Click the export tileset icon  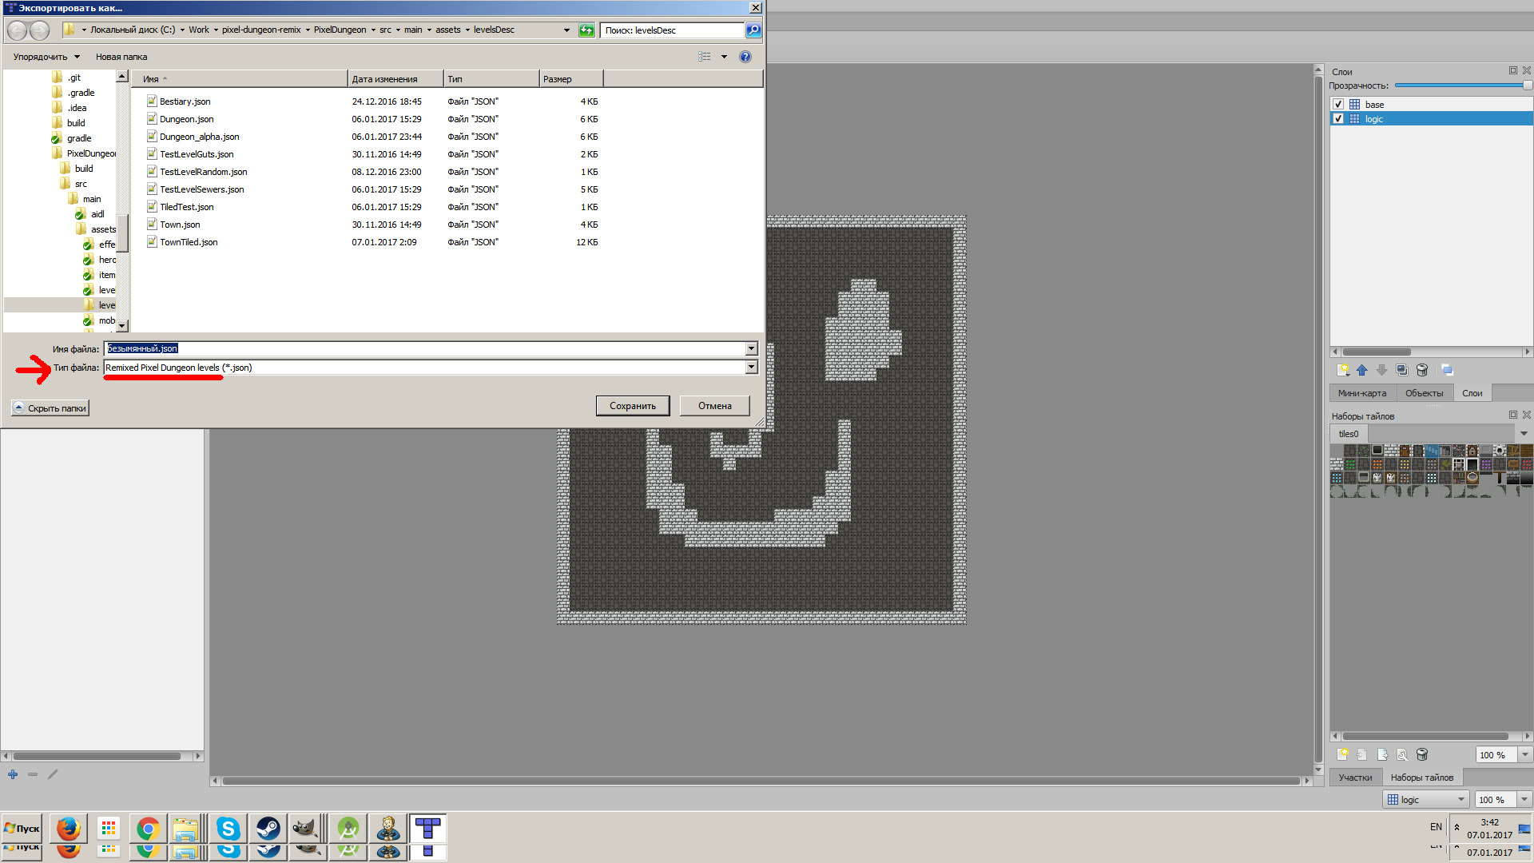tap(1382, 755)
